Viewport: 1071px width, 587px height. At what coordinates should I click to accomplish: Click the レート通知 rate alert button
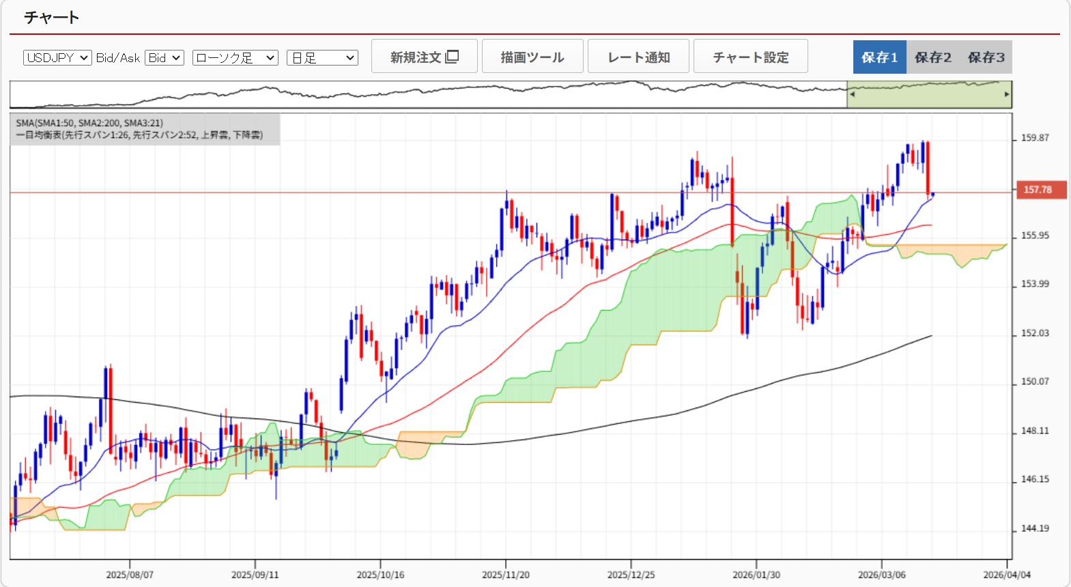[x=638, y=57]
